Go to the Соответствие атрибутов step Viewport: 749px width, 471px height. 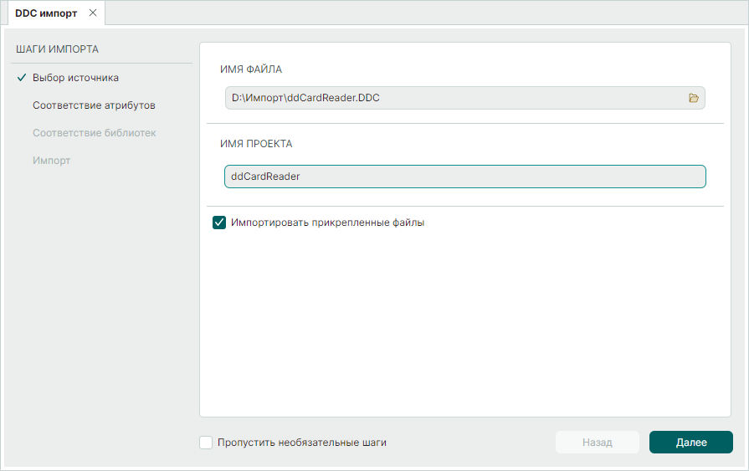tap(94, 105)
